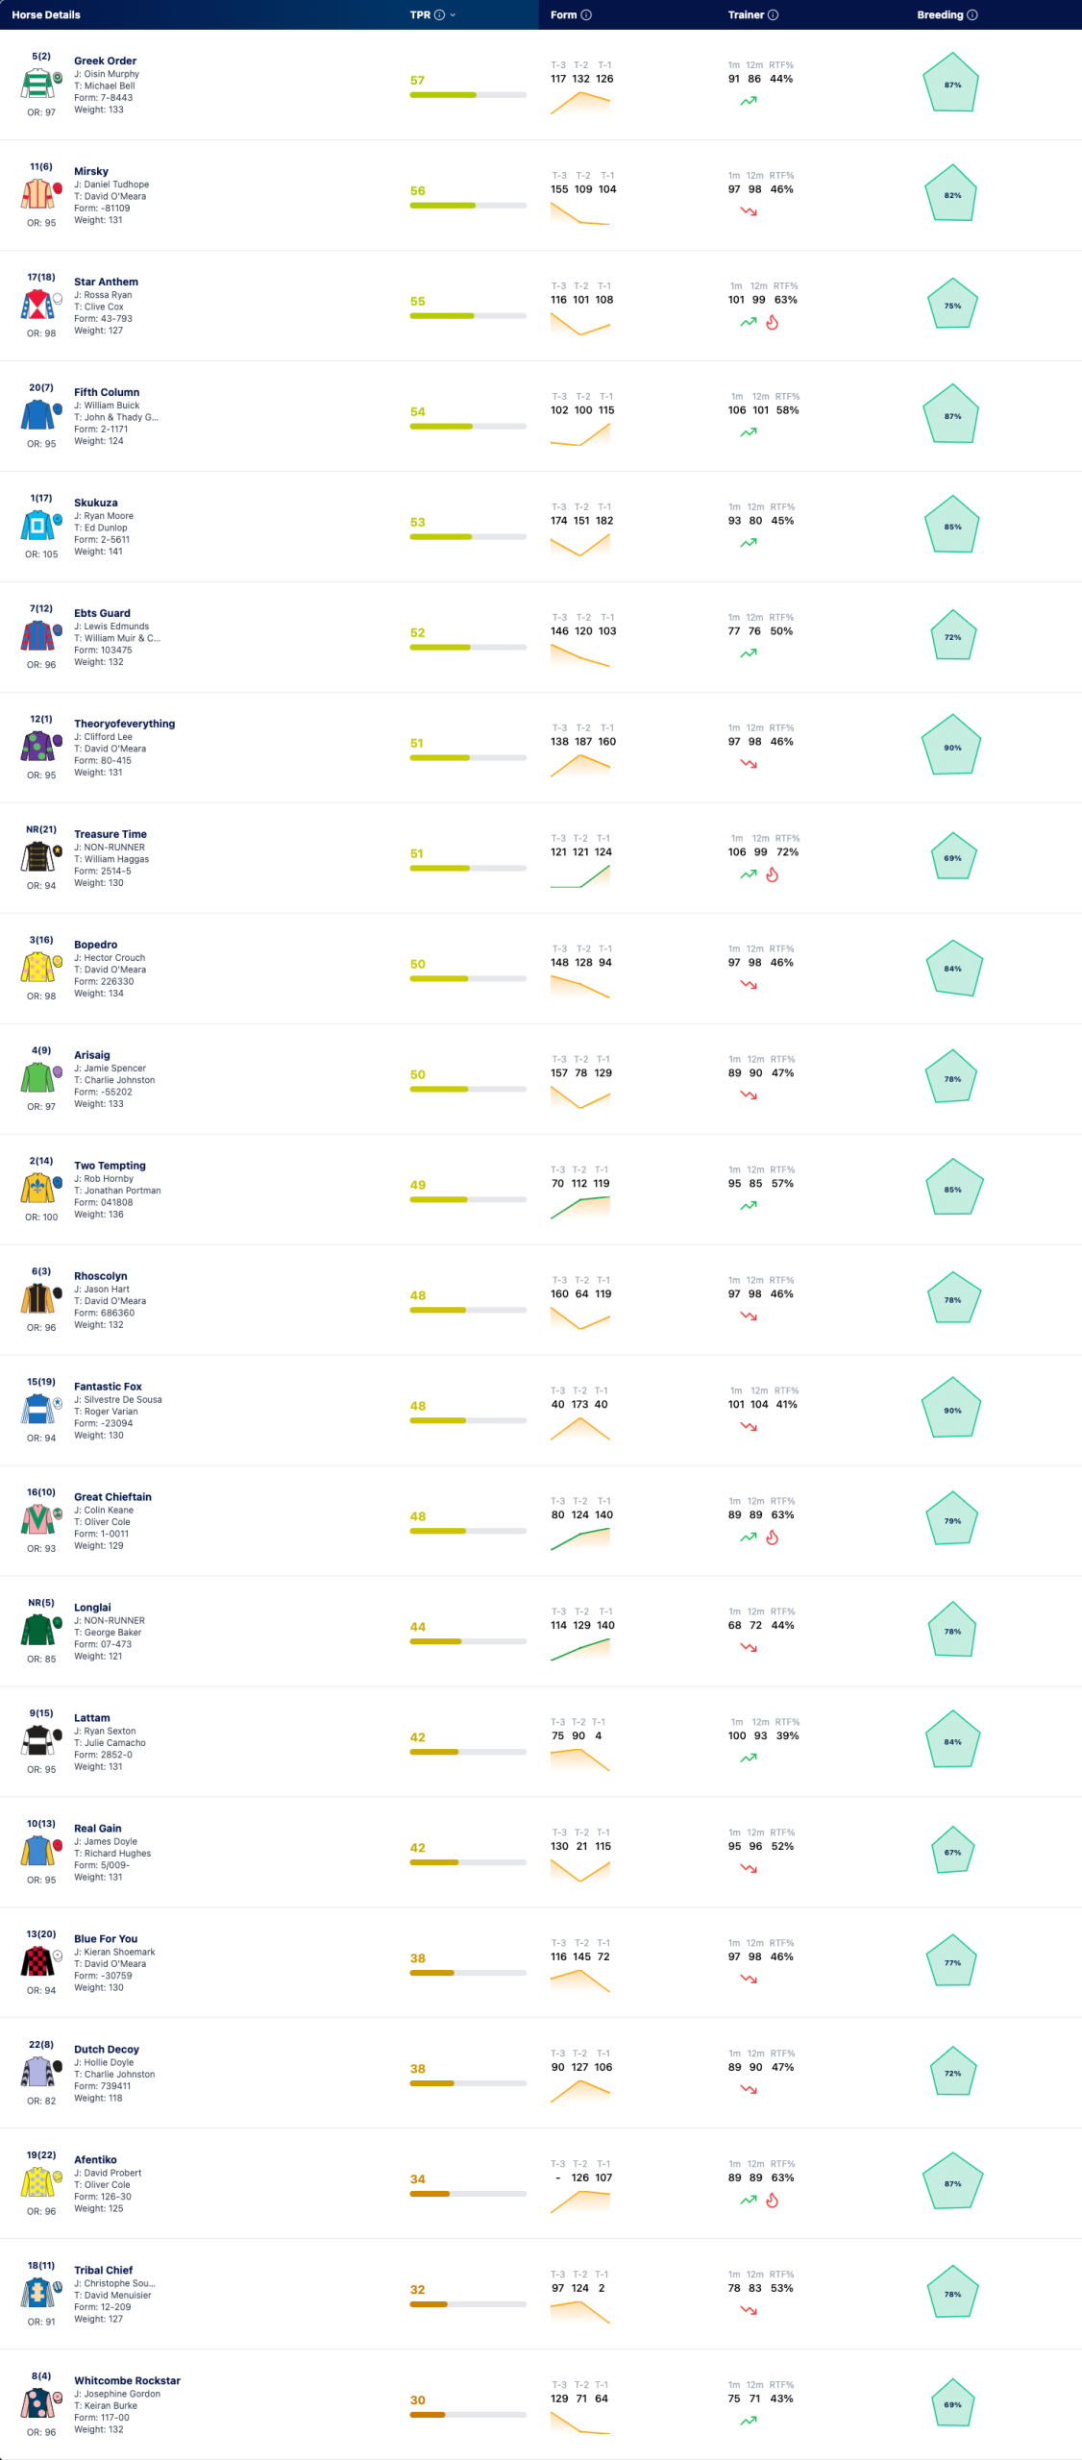Screen dimensions: 1082x2460
Task: Click Two Tempting's form sparkline chart
Action: pyautogui.click(x=580, y=1208)
